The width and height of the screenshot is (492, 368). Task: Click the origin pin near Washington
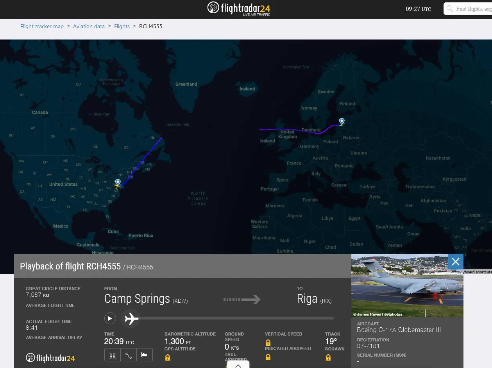click(118, 183)
